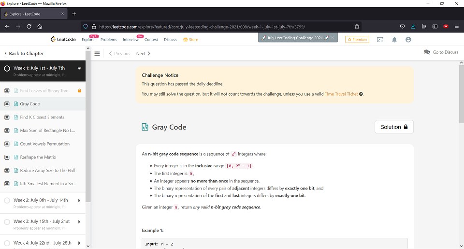Click the Gray Code title code icon
Viewport: 464px width, 249px height.
click(x=145, y=127)
